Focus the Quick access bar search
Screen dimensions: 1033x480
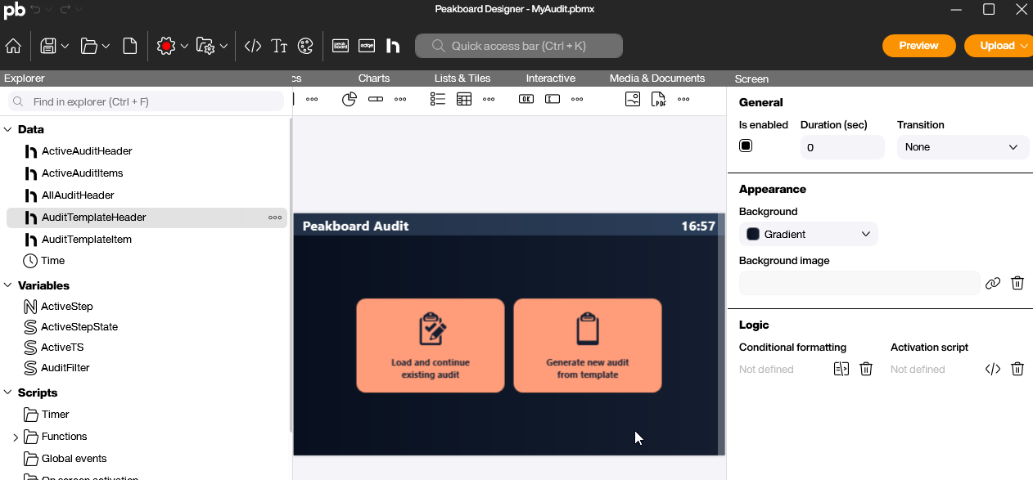[519, 46]
